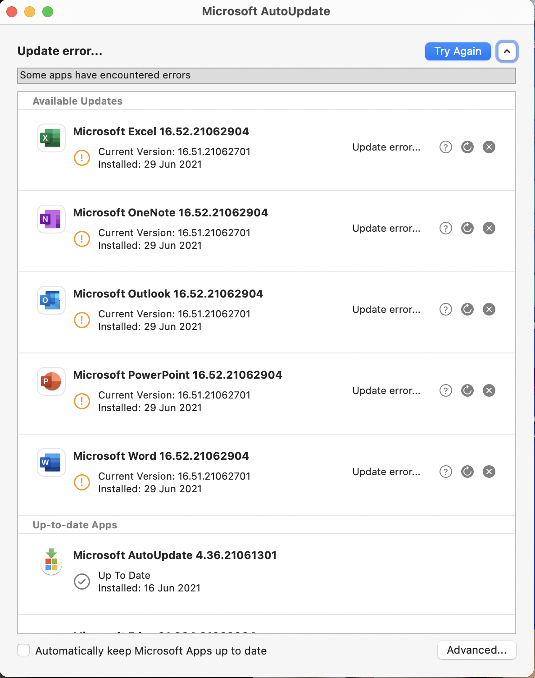The height and width of the screenshot is (678, 535).
Task: Click PowerPoint's Update error... status text
Action: tap(386, 391)
